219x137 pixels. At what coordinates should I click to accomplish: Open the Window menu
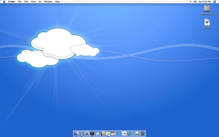pyautogui.click(x=48, y=2)
